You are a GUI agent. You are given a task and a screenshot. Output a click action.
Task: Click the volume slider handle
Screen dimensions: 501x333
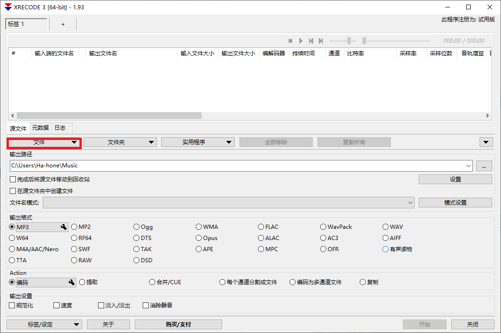click(349, 40)
